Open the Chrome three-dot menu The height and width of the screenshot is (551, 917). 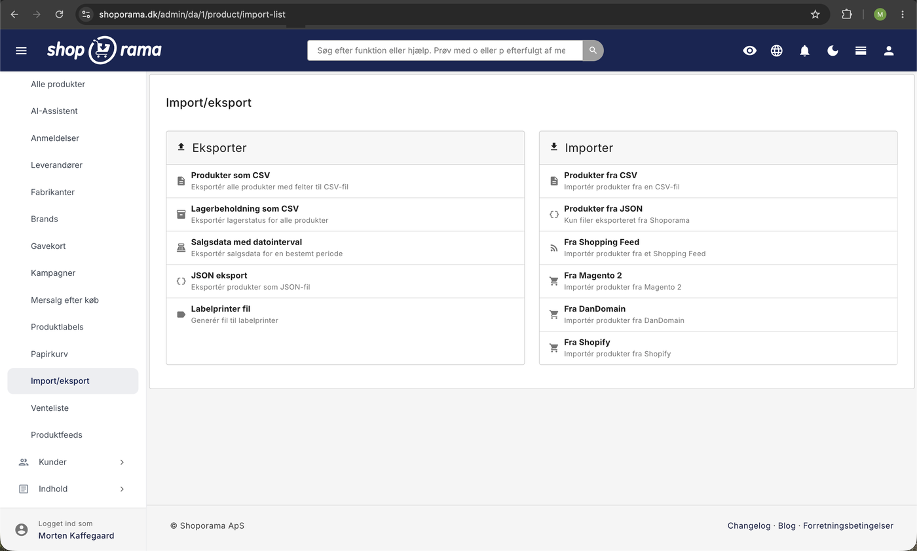[903, 14]
